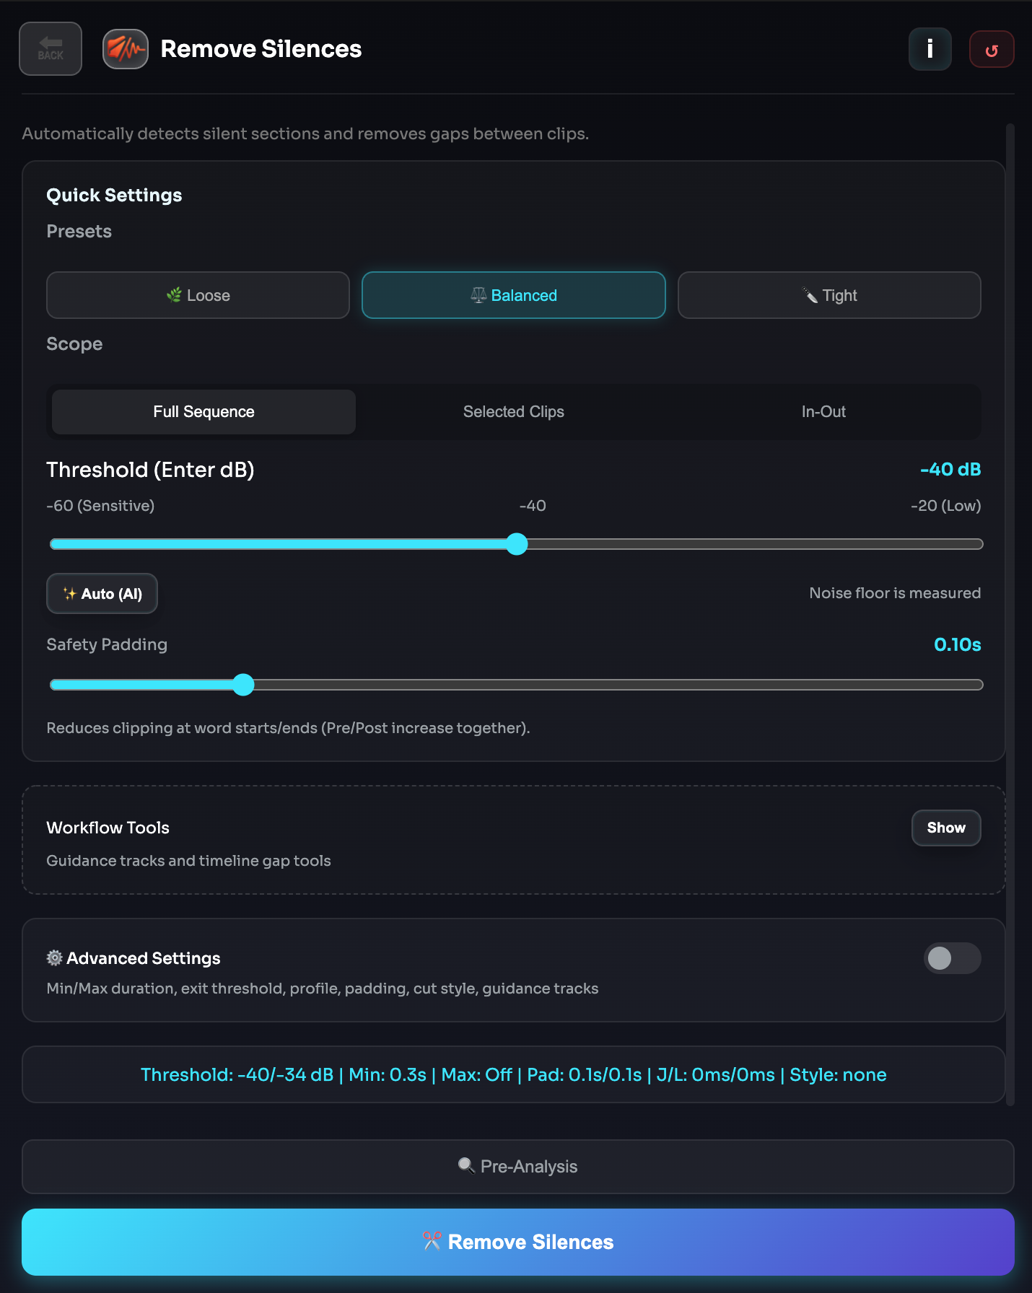Click the Safety Padding slider handle
The width and height of the screenshot is (1032, 1293).
[x=244, y=685]
